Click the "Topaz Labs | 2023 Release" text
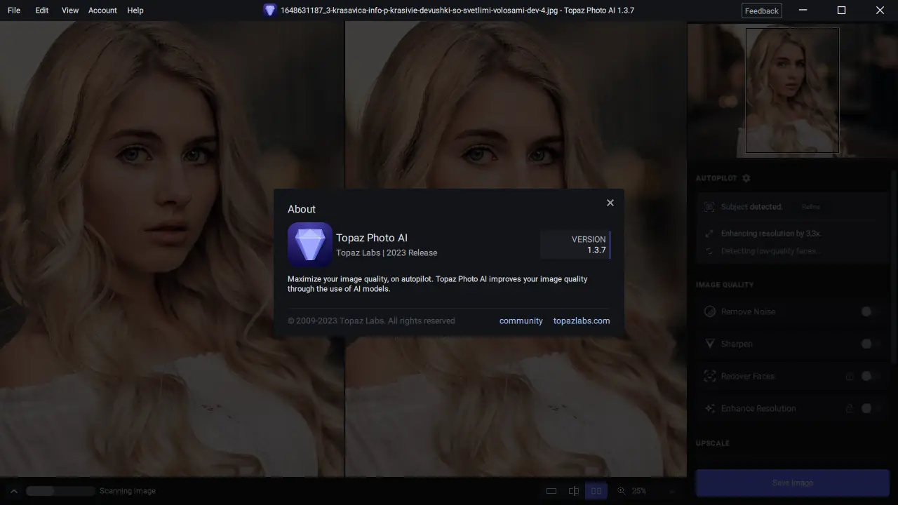The image size is (898, 505). coord(387,252)
